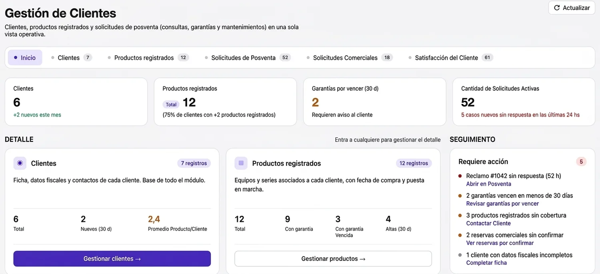The height and width of the screenshot is (274, 600).
Task: Click the DETALLE section heading
Action: click(19, 139)
